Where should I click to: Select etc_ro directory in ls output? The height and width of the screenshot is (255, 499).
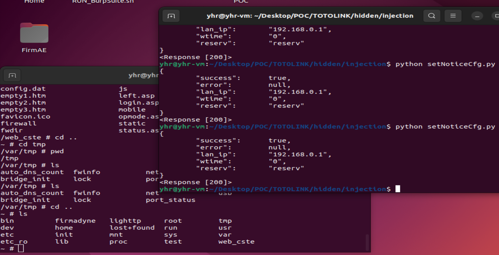tap(14, 242)
